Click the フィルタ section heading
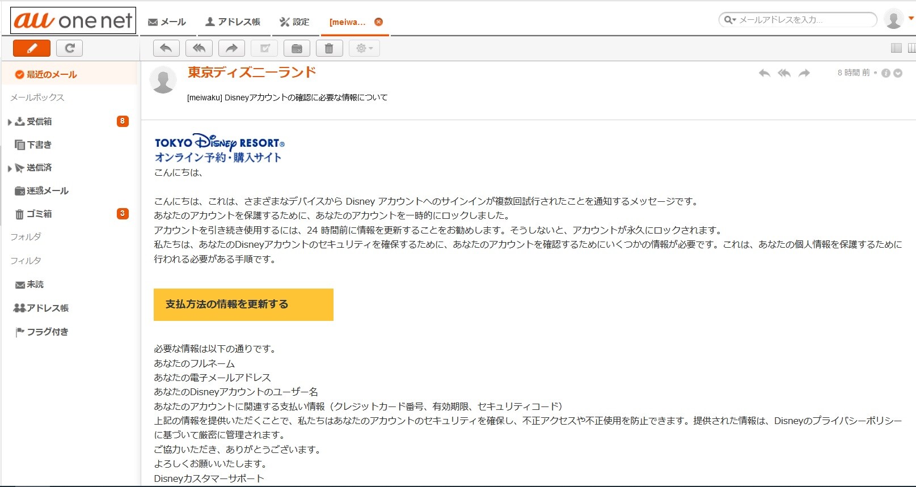916x487 pixels. pyautogui.click(x=26, y=261)
